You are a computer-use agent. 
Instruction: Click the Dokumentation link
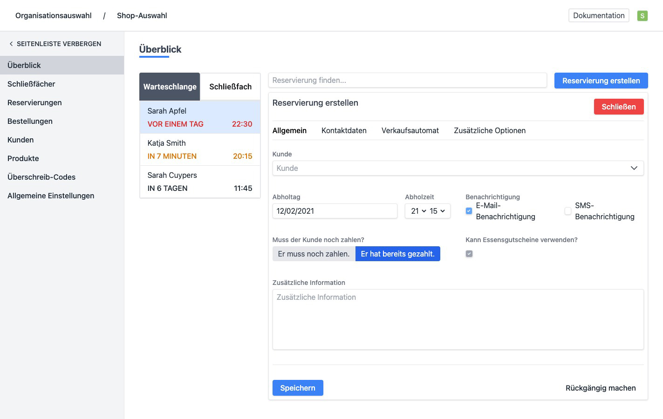(598, 16)
